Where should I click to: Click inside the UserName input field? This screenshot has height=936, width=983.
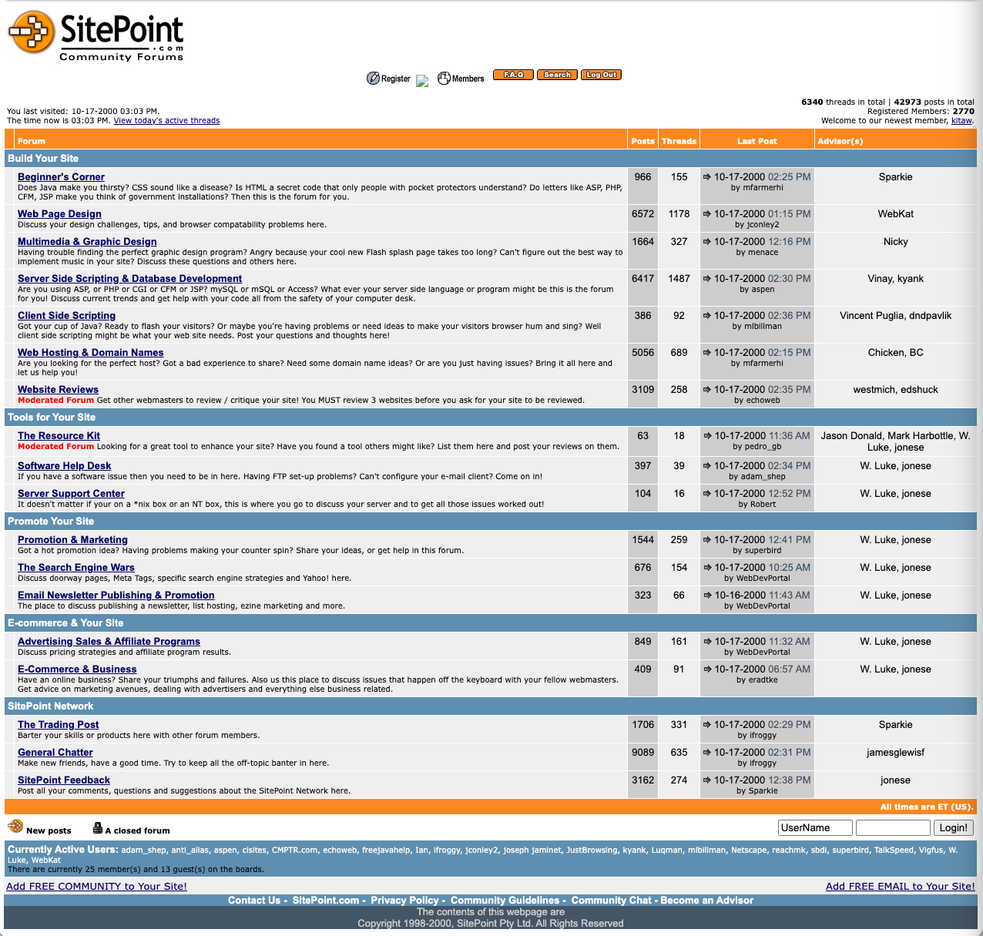(x=814, y=827)
